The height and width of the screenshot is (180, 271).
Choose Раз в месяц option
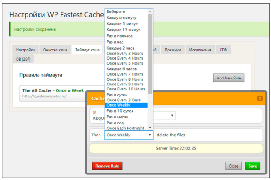click(126, 117)
